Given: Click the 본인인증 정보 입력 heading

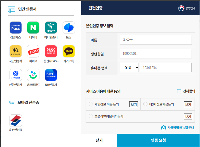Looking at the screenshot, I should 100,26.
